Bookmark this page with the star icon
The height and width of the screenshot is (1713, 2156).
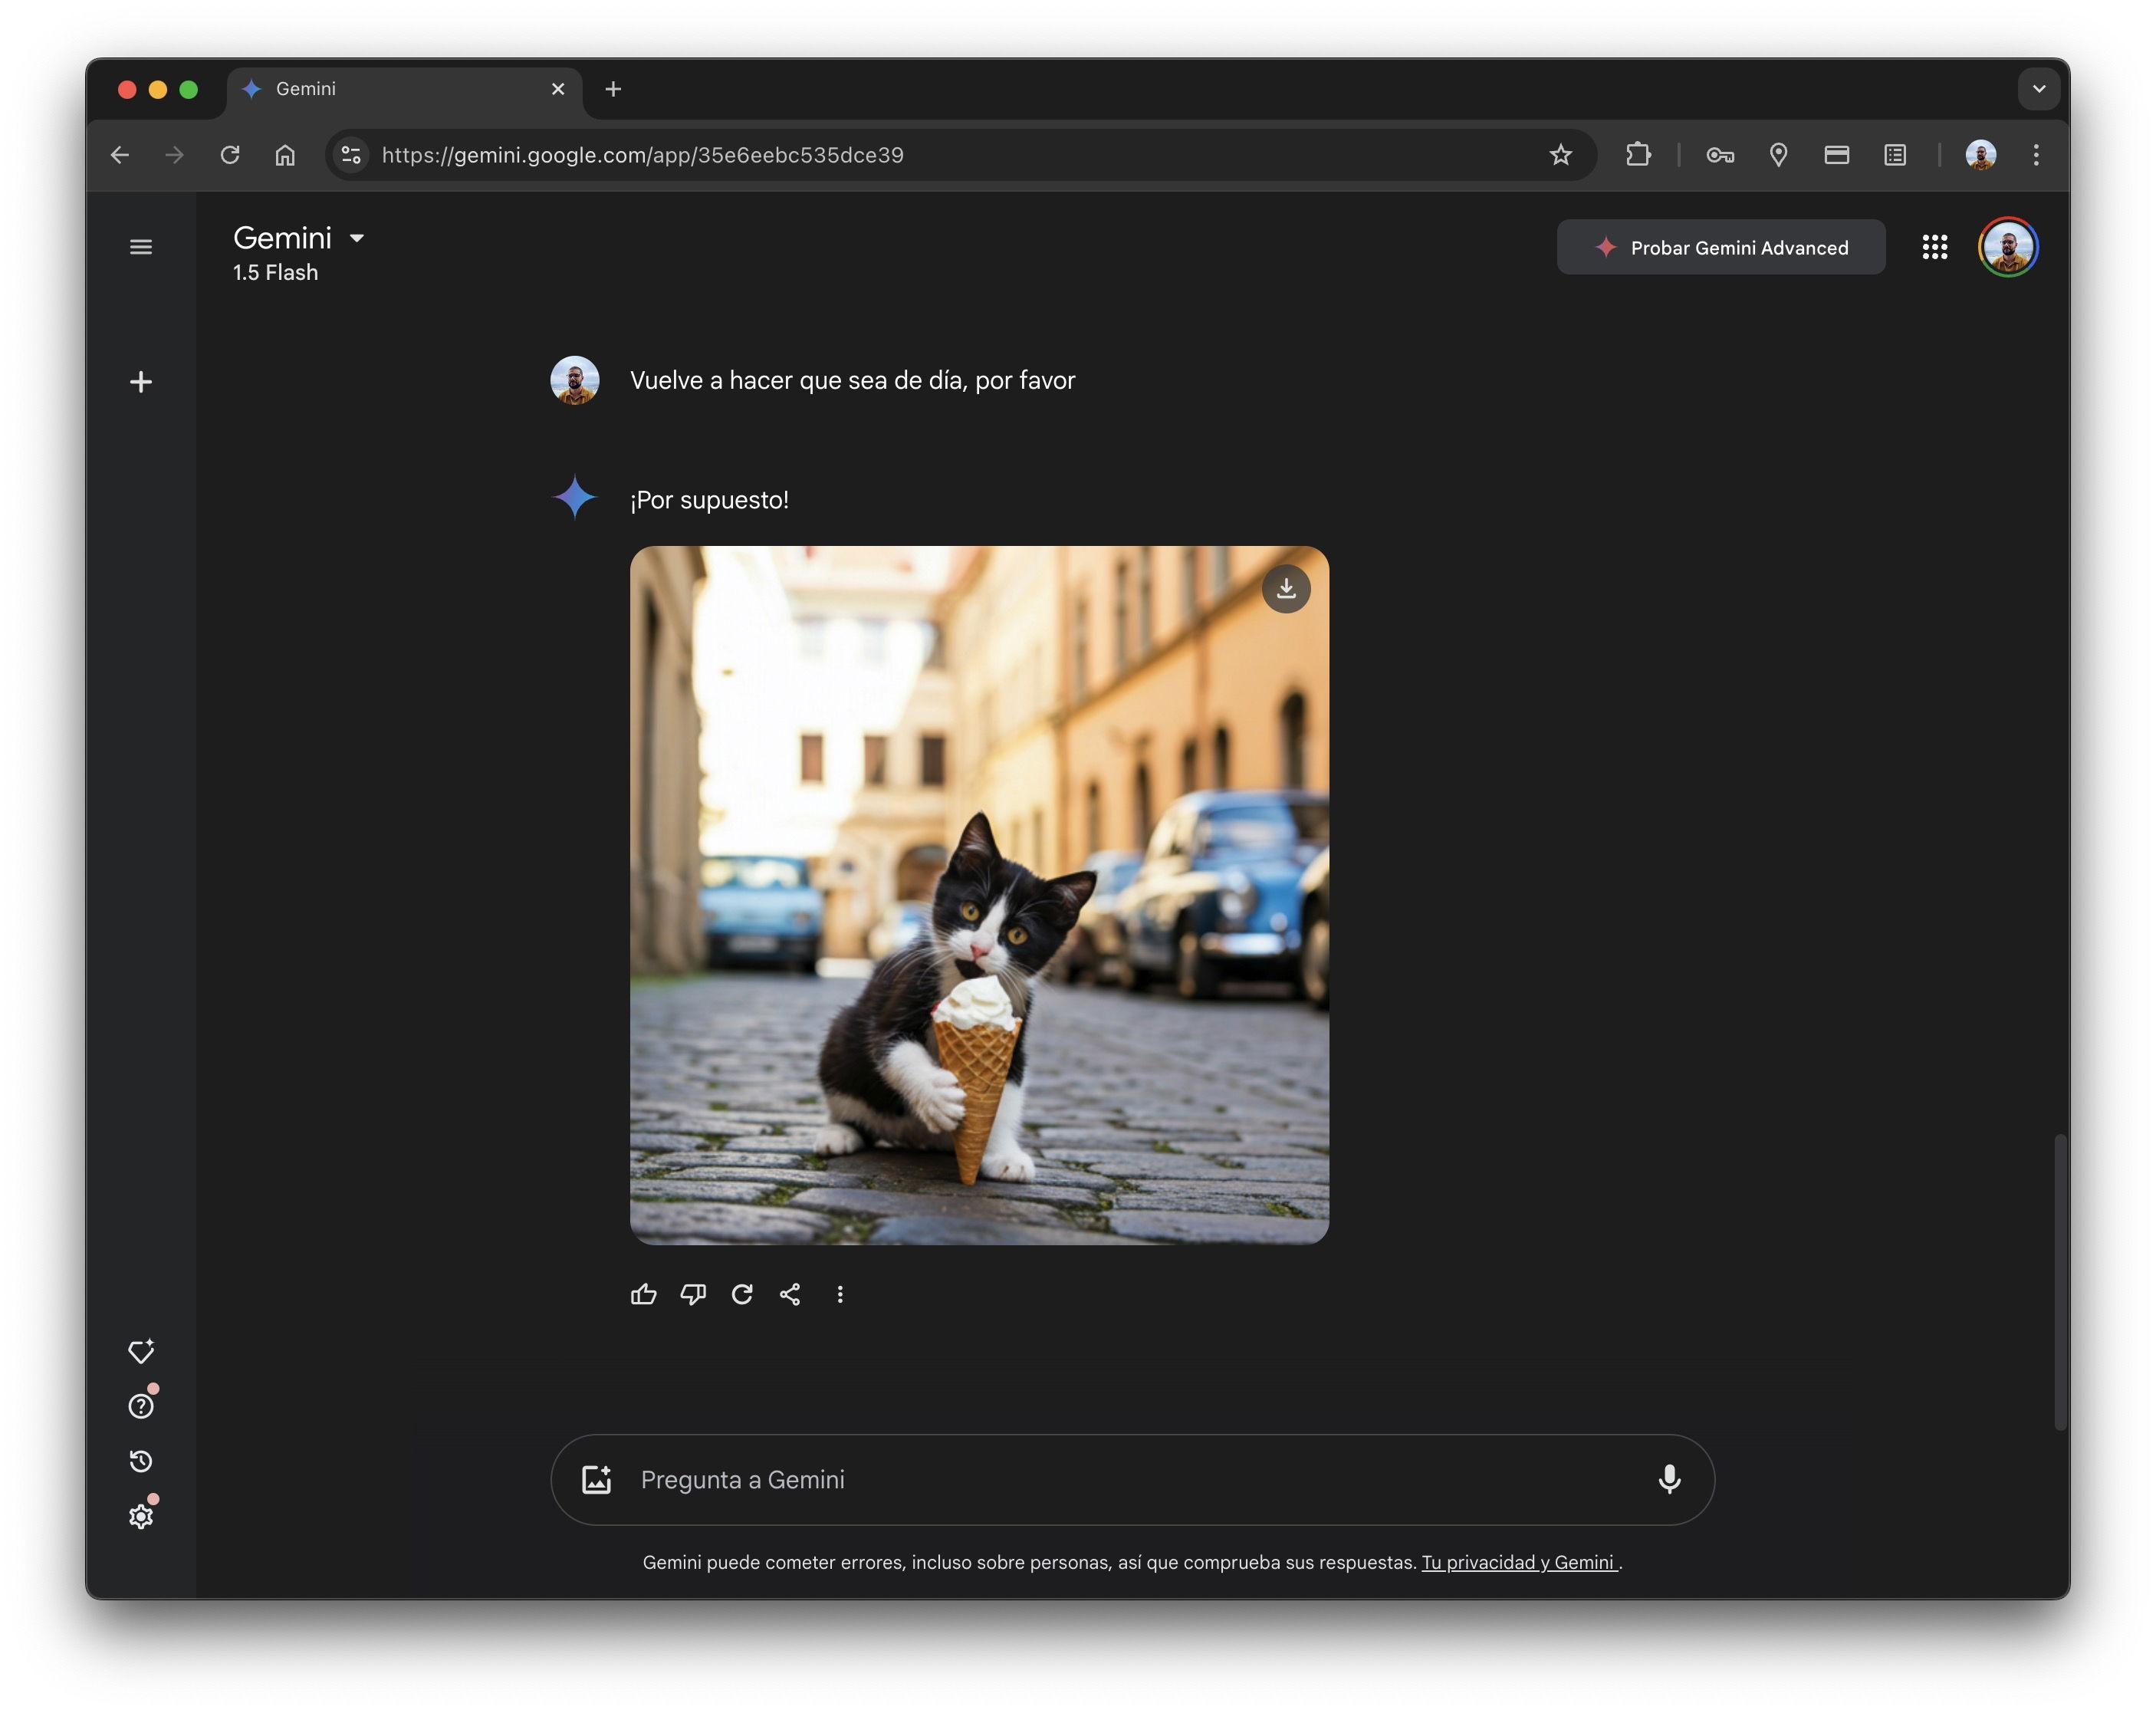pyautogui.click(x=1560, y=155)
